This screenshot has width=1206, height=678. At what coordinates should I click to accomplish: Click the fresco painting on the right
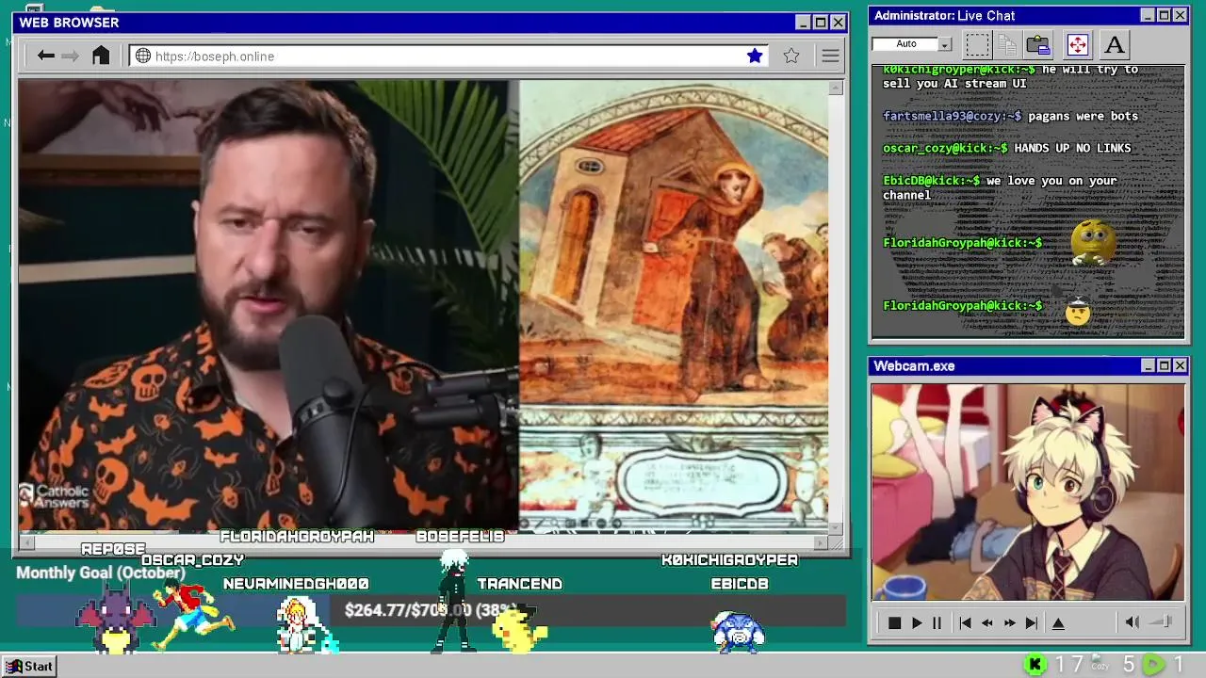(674, 306)
